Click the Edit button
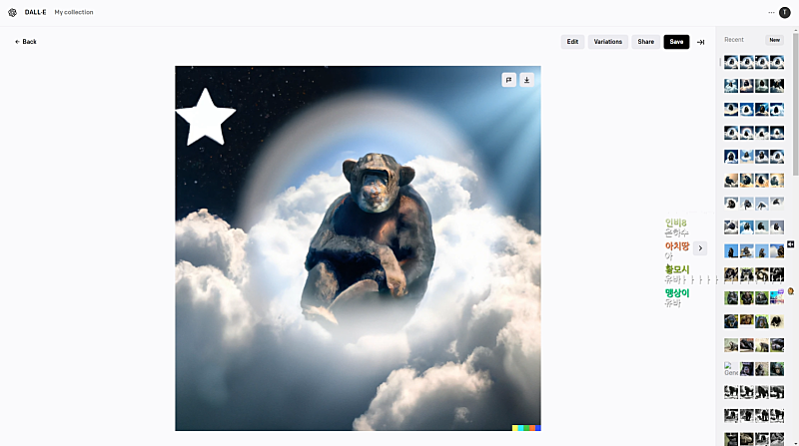This screenshot has width=799, height=446. coord(572,42)
